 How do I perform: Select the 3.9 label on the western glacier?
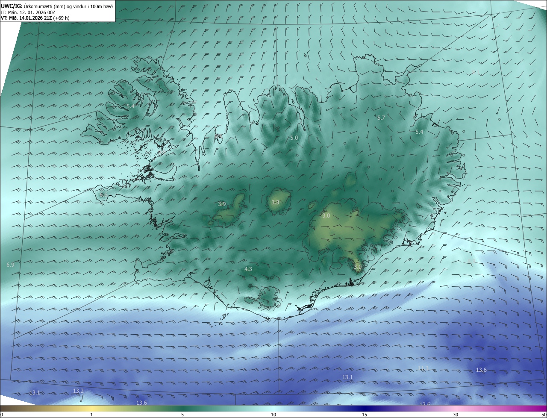tap(222, 204)
